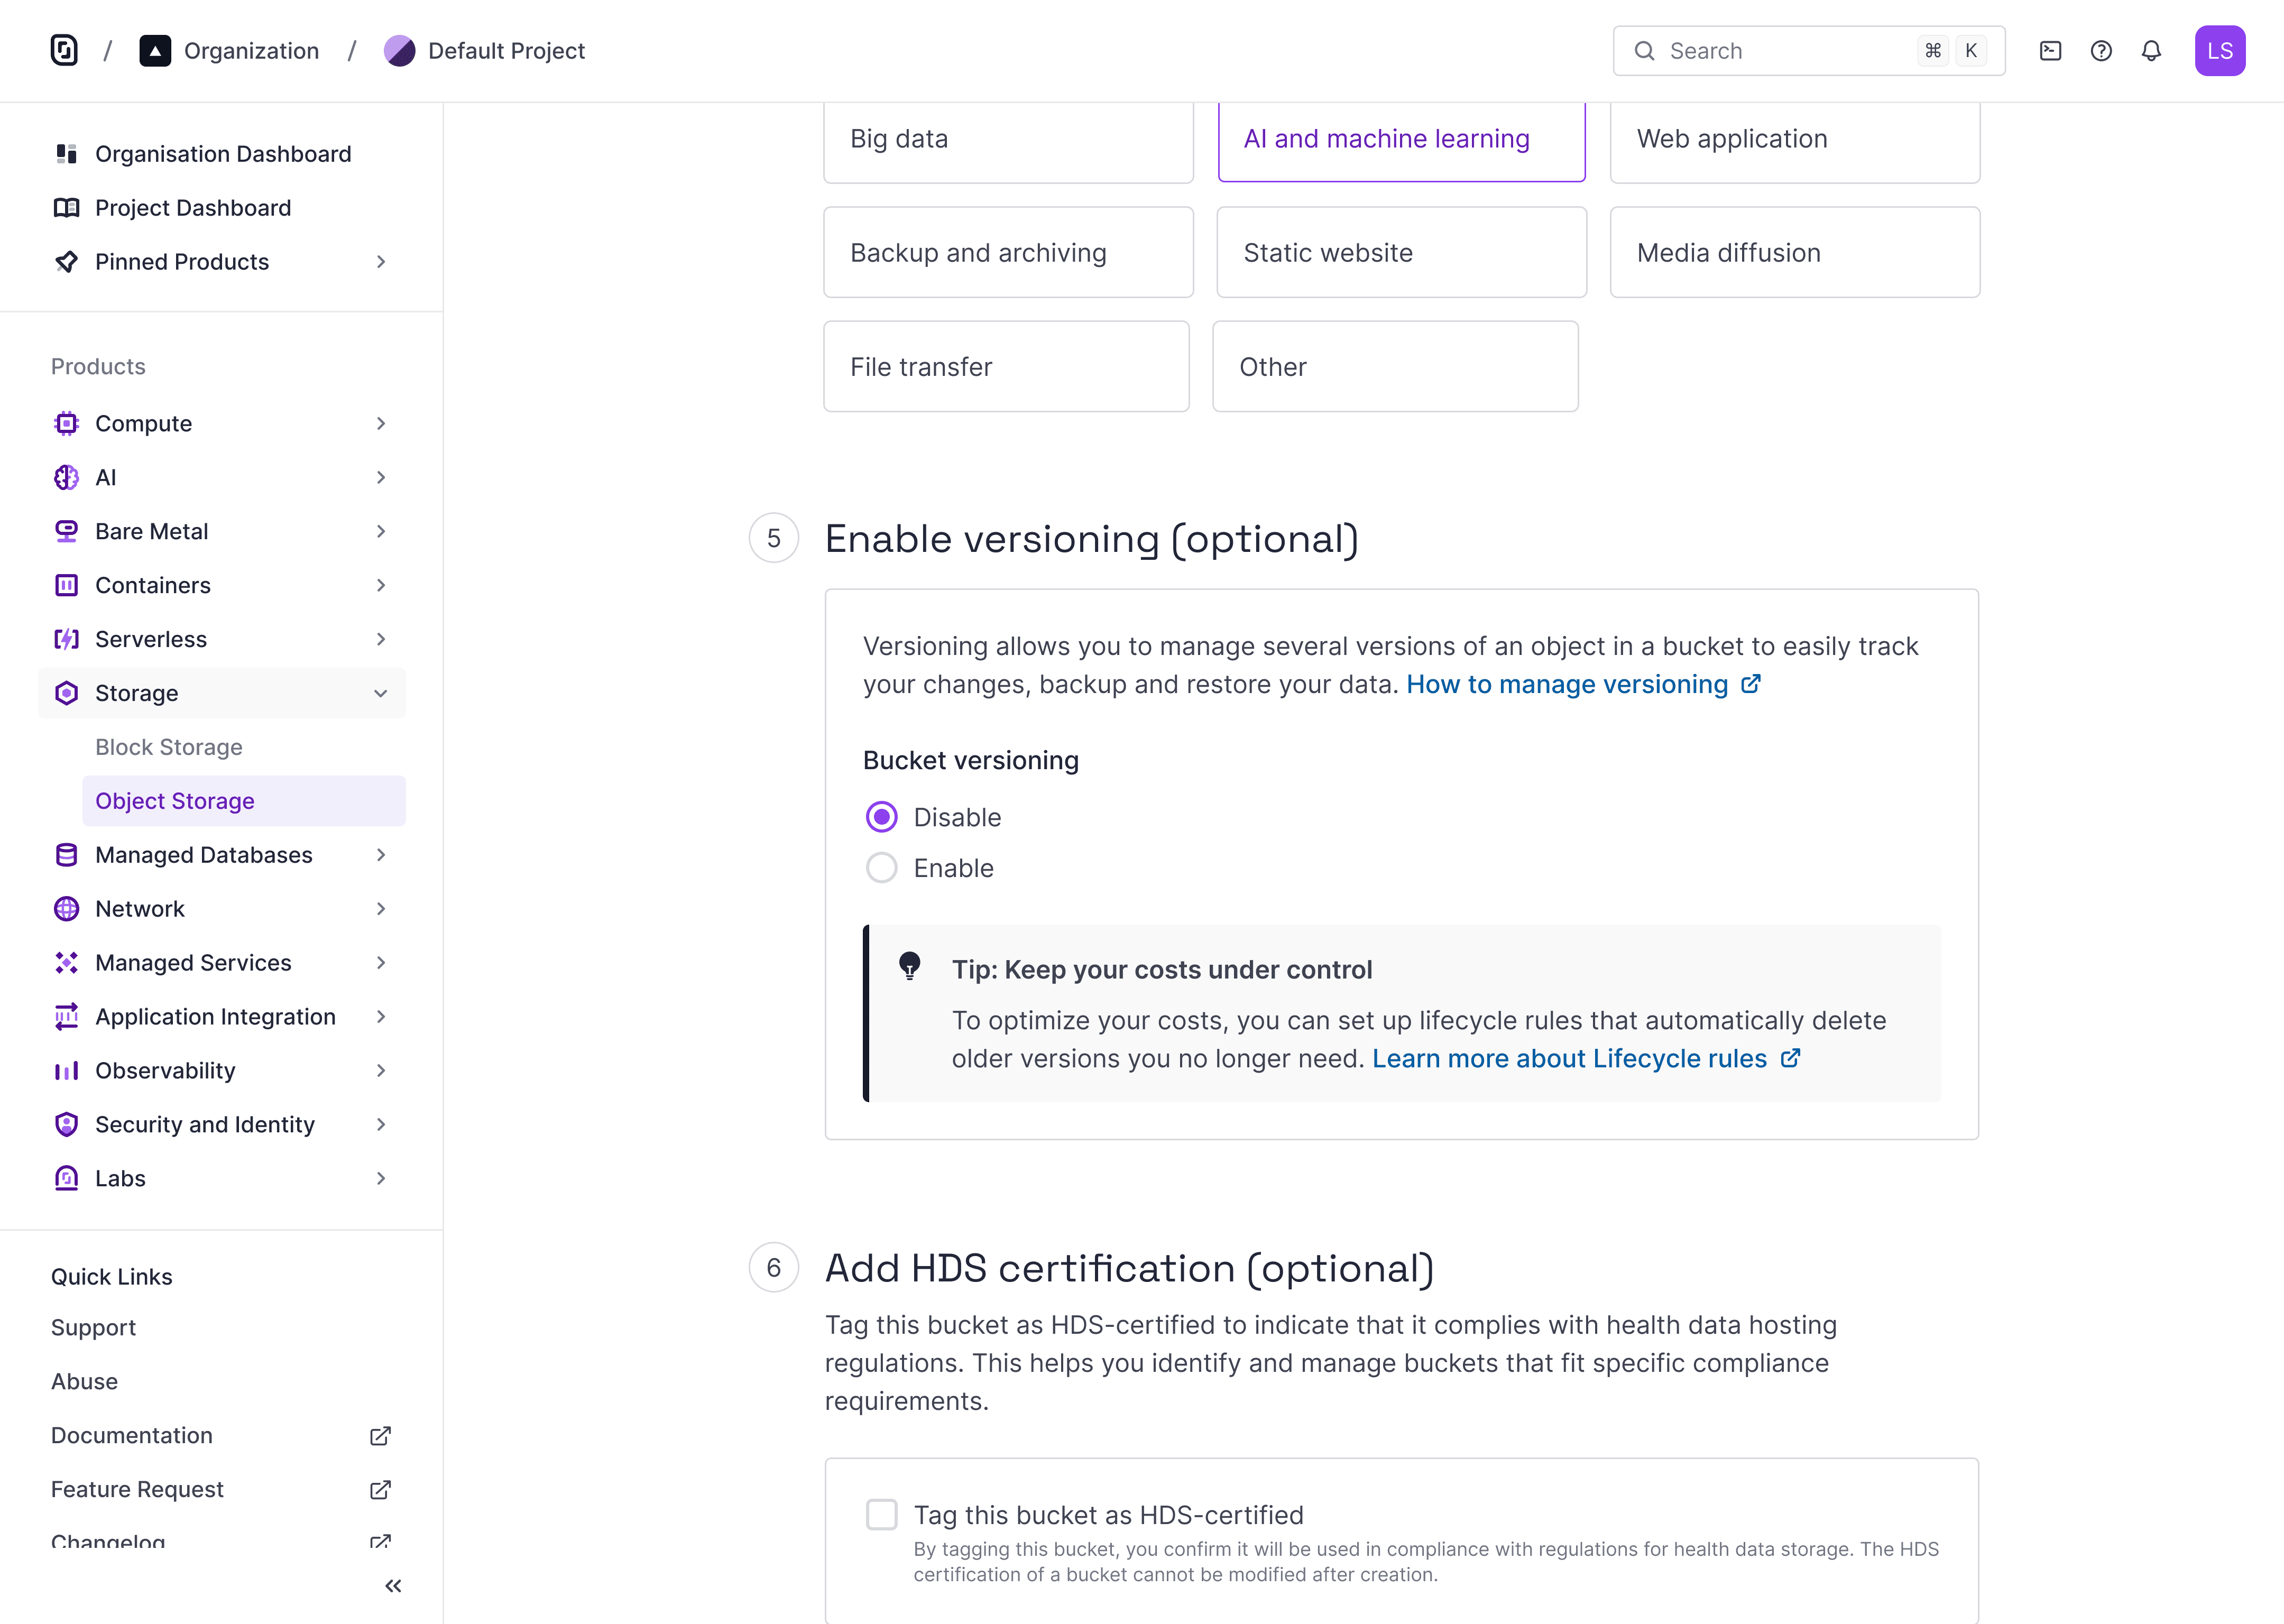
Task: Go to Project Dashboard
Action: (x=192, y=208)
